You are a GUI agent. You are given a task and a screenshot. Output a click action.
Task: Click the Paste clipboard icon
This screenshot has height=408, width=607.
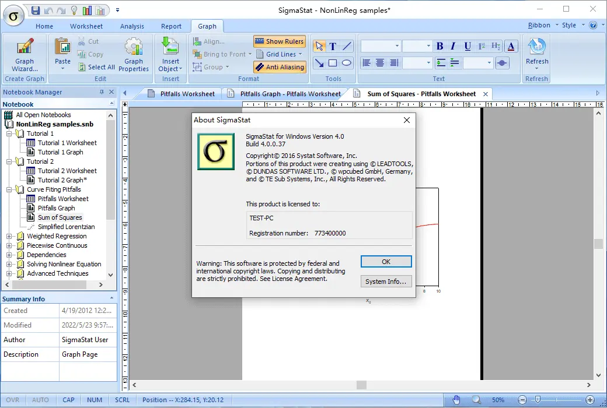62,47
